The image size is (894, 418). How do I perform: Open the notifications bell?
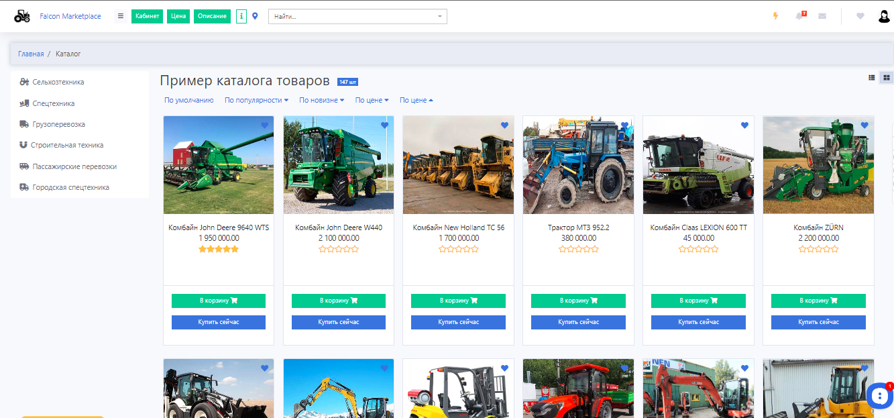799,16
